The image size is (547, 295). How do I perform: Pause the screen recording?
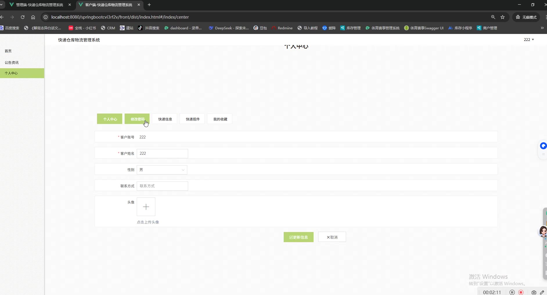(512, 292)
